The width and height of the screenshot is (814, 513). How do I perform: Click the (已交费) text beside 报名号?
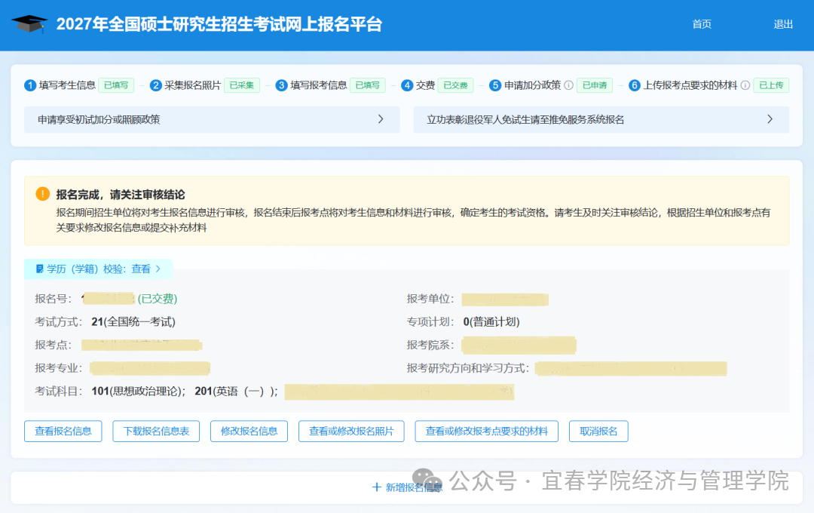pyautogui.click(x=158, y=298)
